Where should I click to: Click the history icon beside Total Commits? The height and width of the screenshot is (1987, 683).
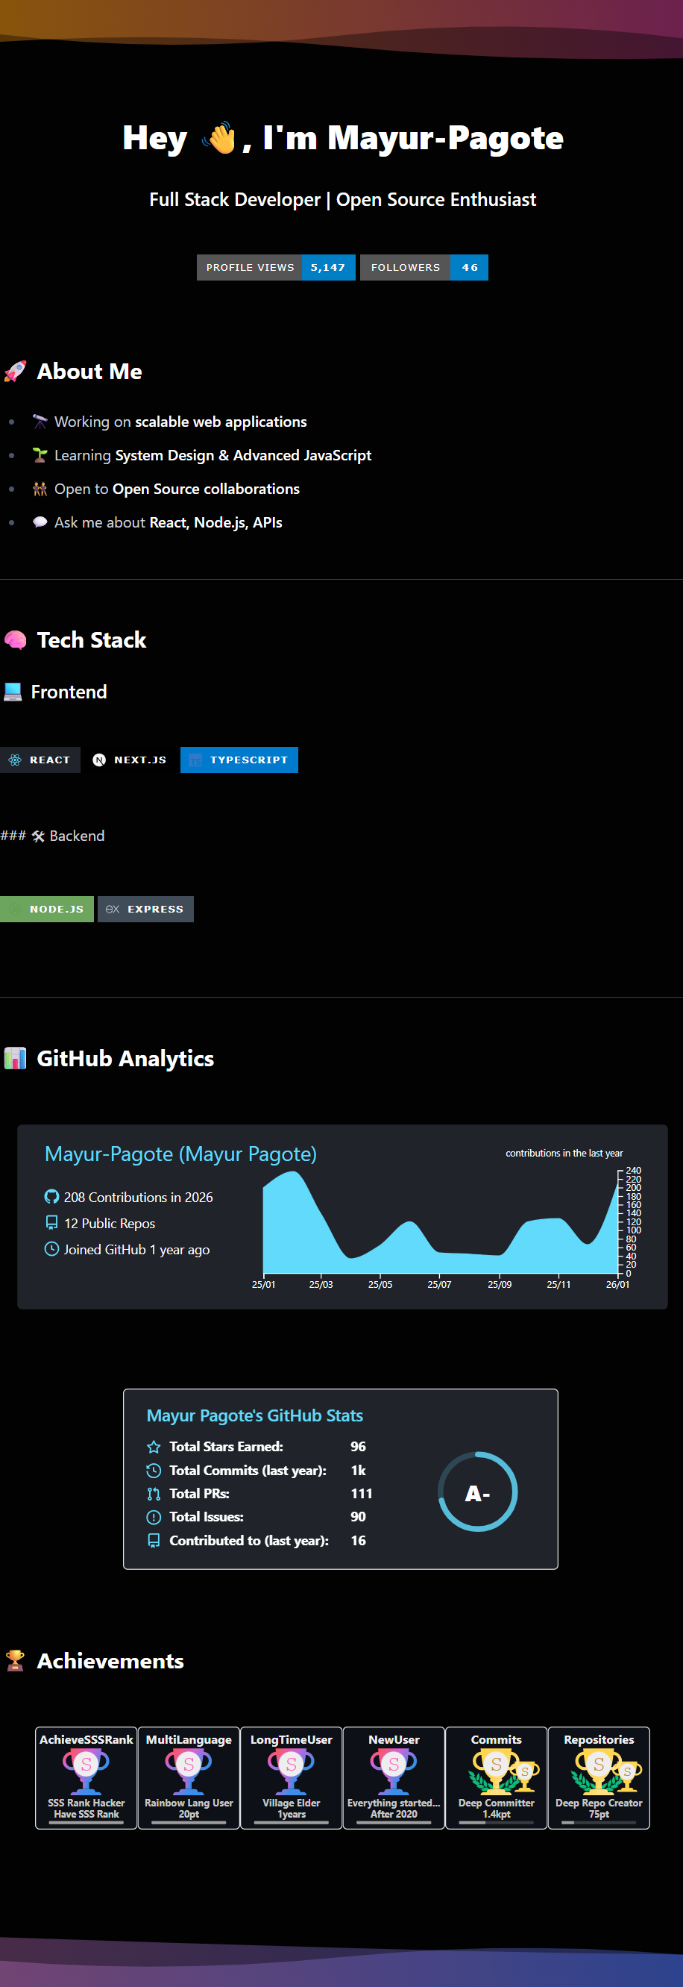tap(154, 1471)
